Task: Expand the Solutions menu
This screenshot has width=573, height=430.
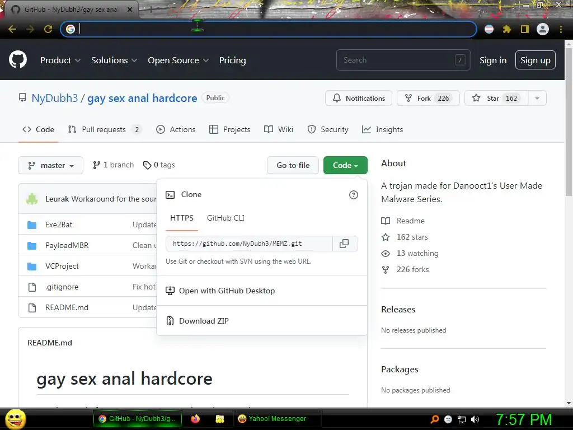Action: click(114, 60)
